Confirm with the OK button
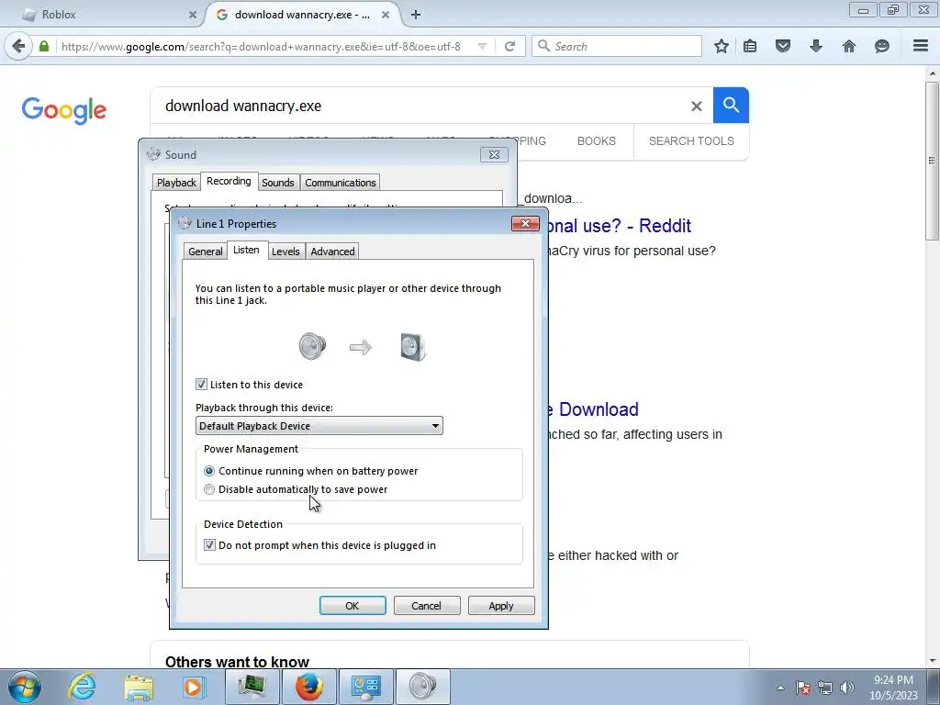This screenshot has width=940, height=705. click(352, 606)
